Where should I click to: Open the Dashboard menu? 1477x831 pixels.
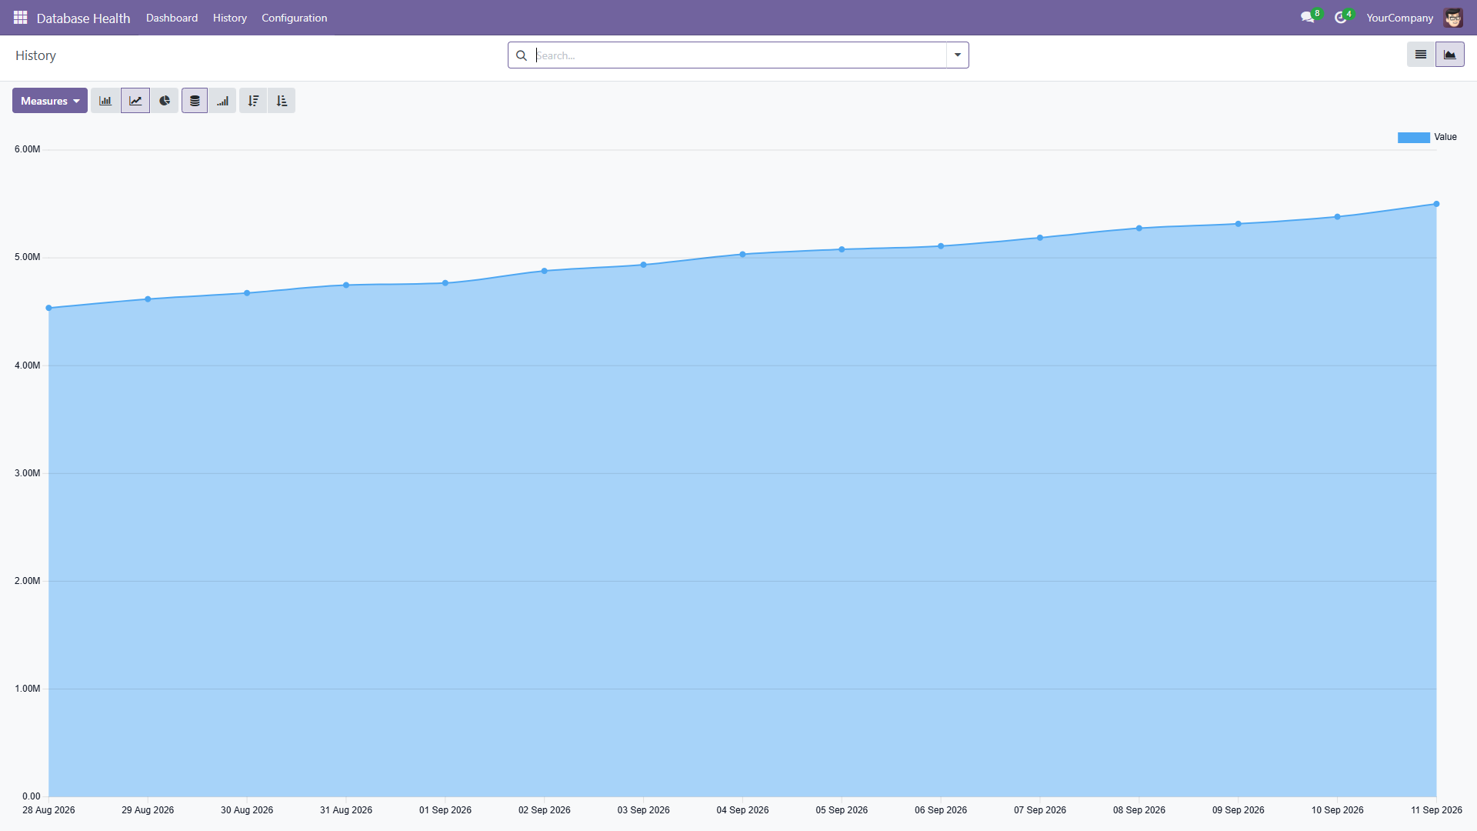172,18
